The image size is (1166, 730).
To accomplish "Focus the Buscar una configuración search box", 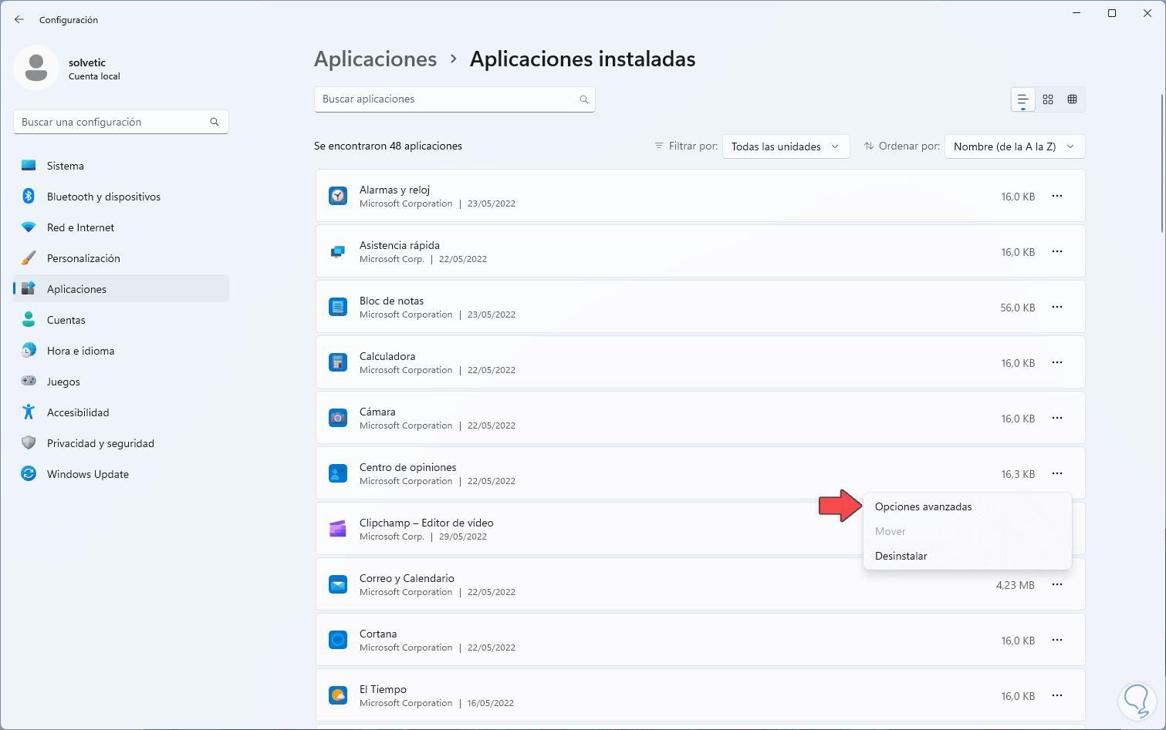I will point(113,122).
